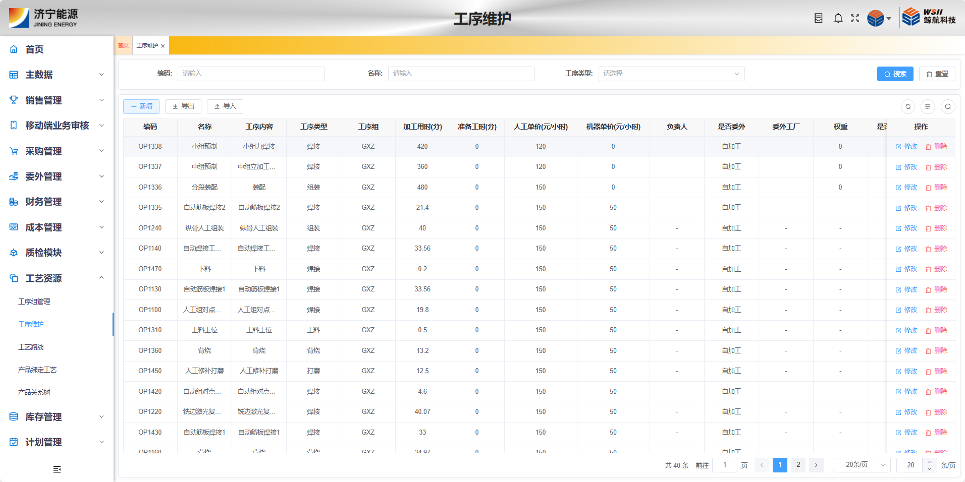Image resolution: width=965 pixels, height=482 pixels.
Task: Close the 工序维护 tab
Action: tap(163, 46)
